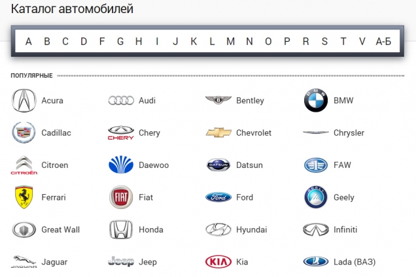Image resolution: width=416 pixels, height=277 pixels.
Task: Filter brands by letter I
Action: (157, 41)
